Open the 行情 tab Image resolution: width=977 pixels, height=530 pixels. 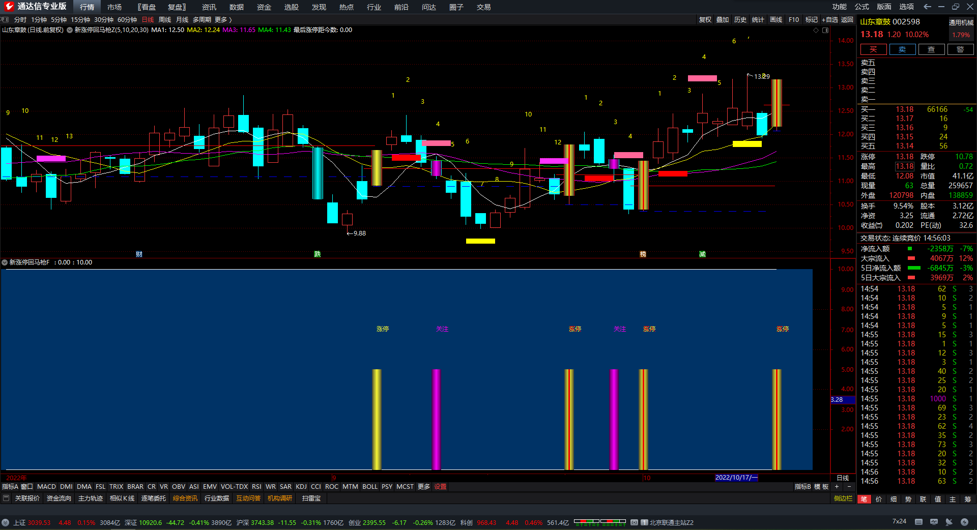pyautogui.click(x=87, y=7)
